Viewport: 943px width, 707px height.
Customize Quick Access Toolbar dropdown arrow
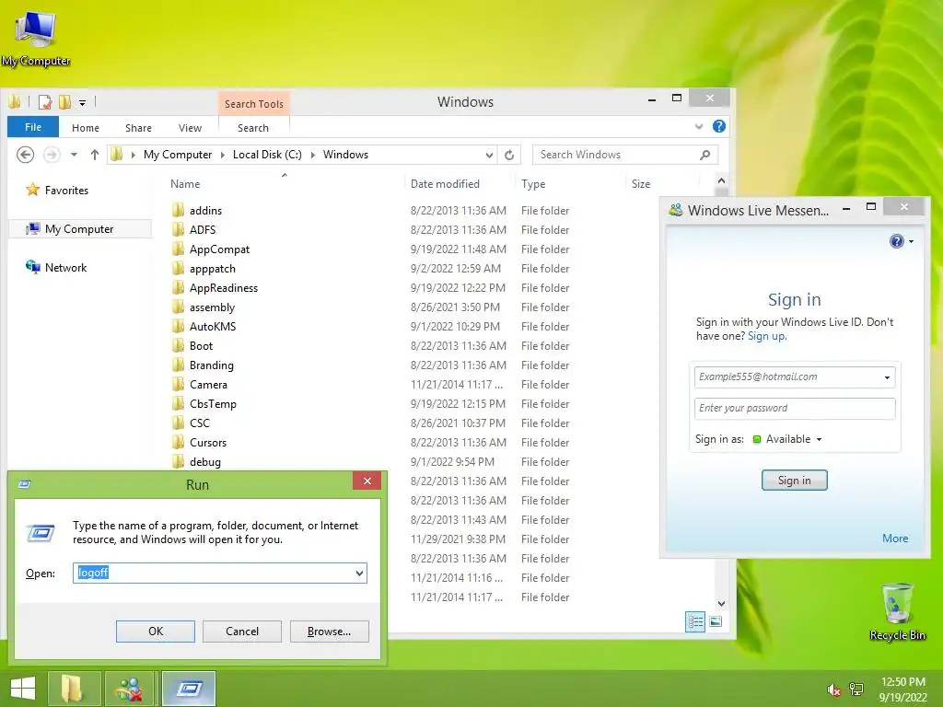[82, 103]
